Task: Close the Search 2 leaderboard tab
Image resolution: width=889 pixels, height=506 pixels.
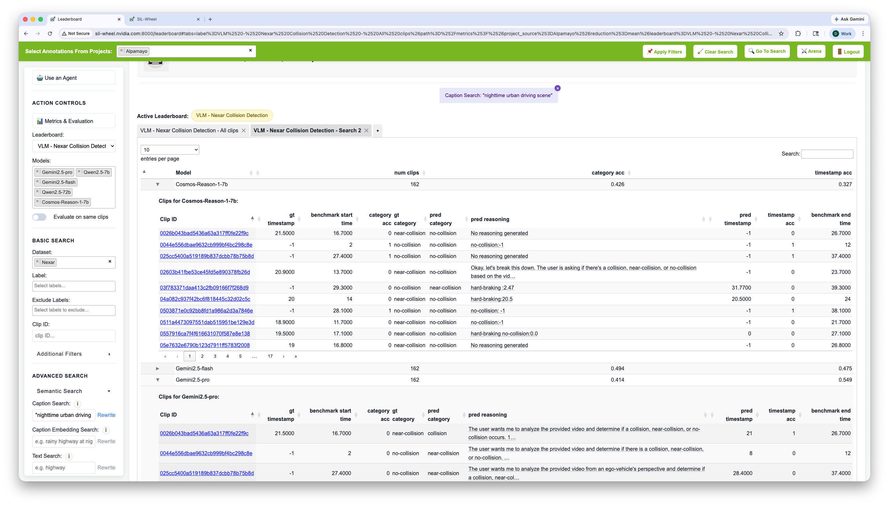Action: (366, 131)
